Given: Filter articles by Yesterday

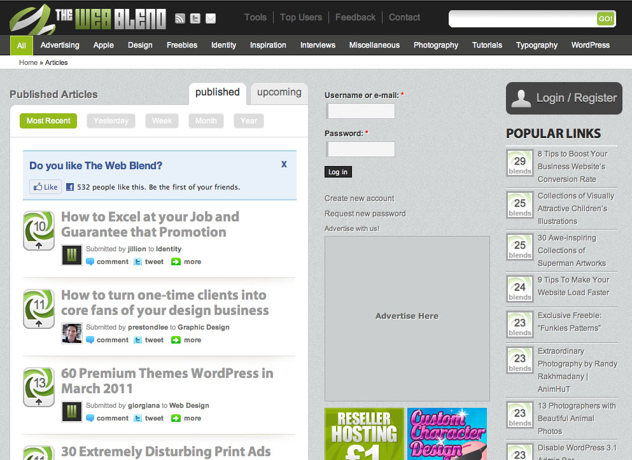Looking at the screenshot, I should 111,121.
